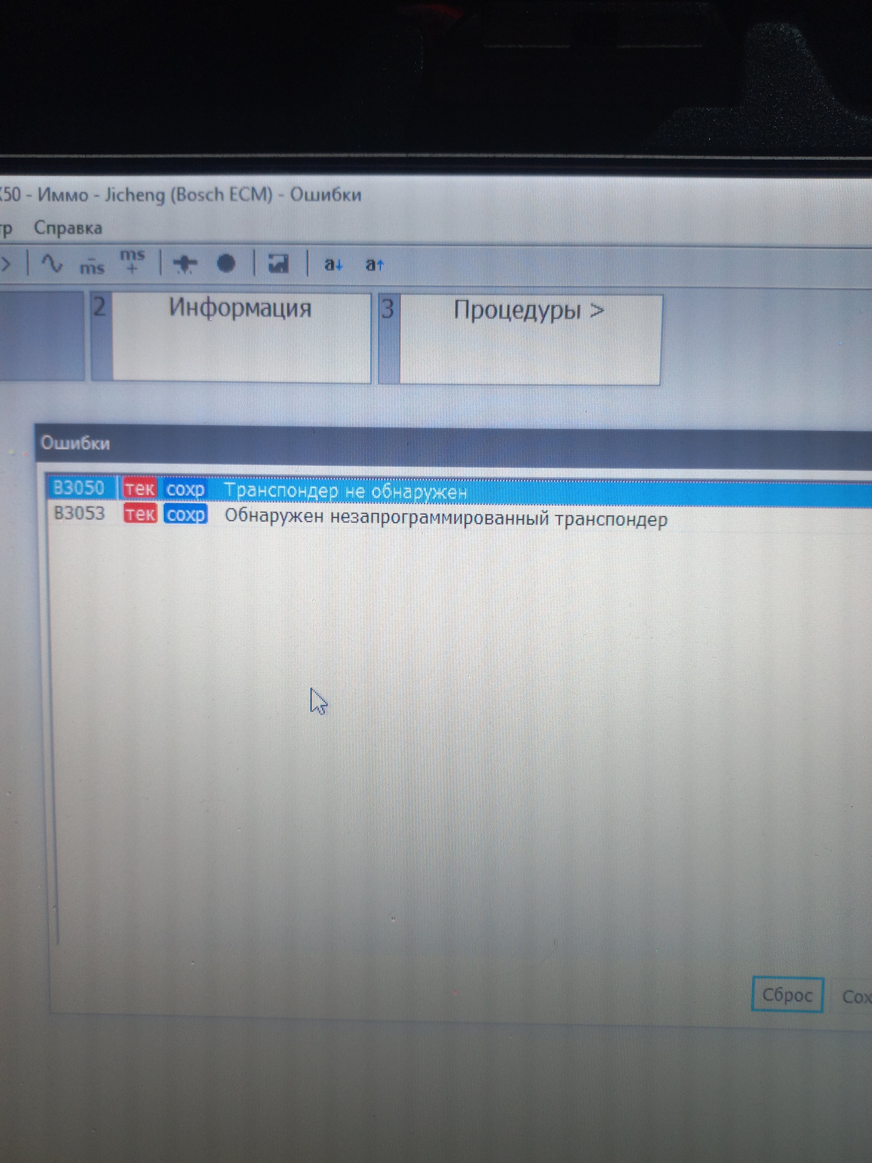This screenshot has width=872, height=1163.
Task: Click the round record button icon
Action: click(x=226, y=263)
